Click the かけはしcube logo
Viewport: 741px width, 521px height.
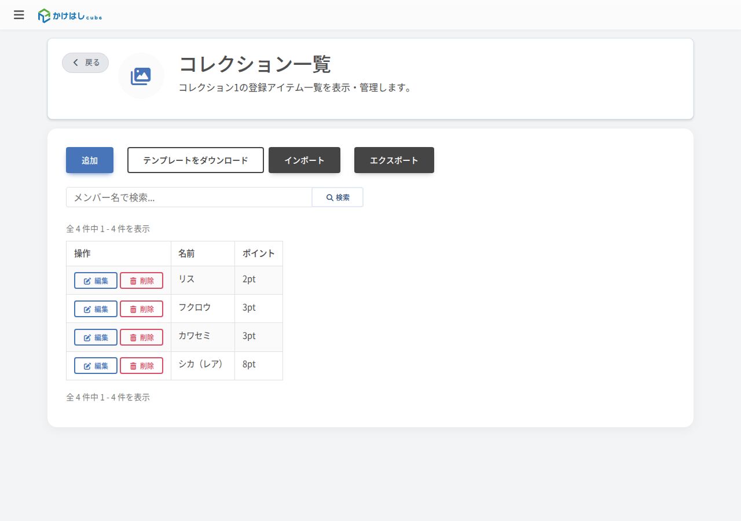click(70, 16)
